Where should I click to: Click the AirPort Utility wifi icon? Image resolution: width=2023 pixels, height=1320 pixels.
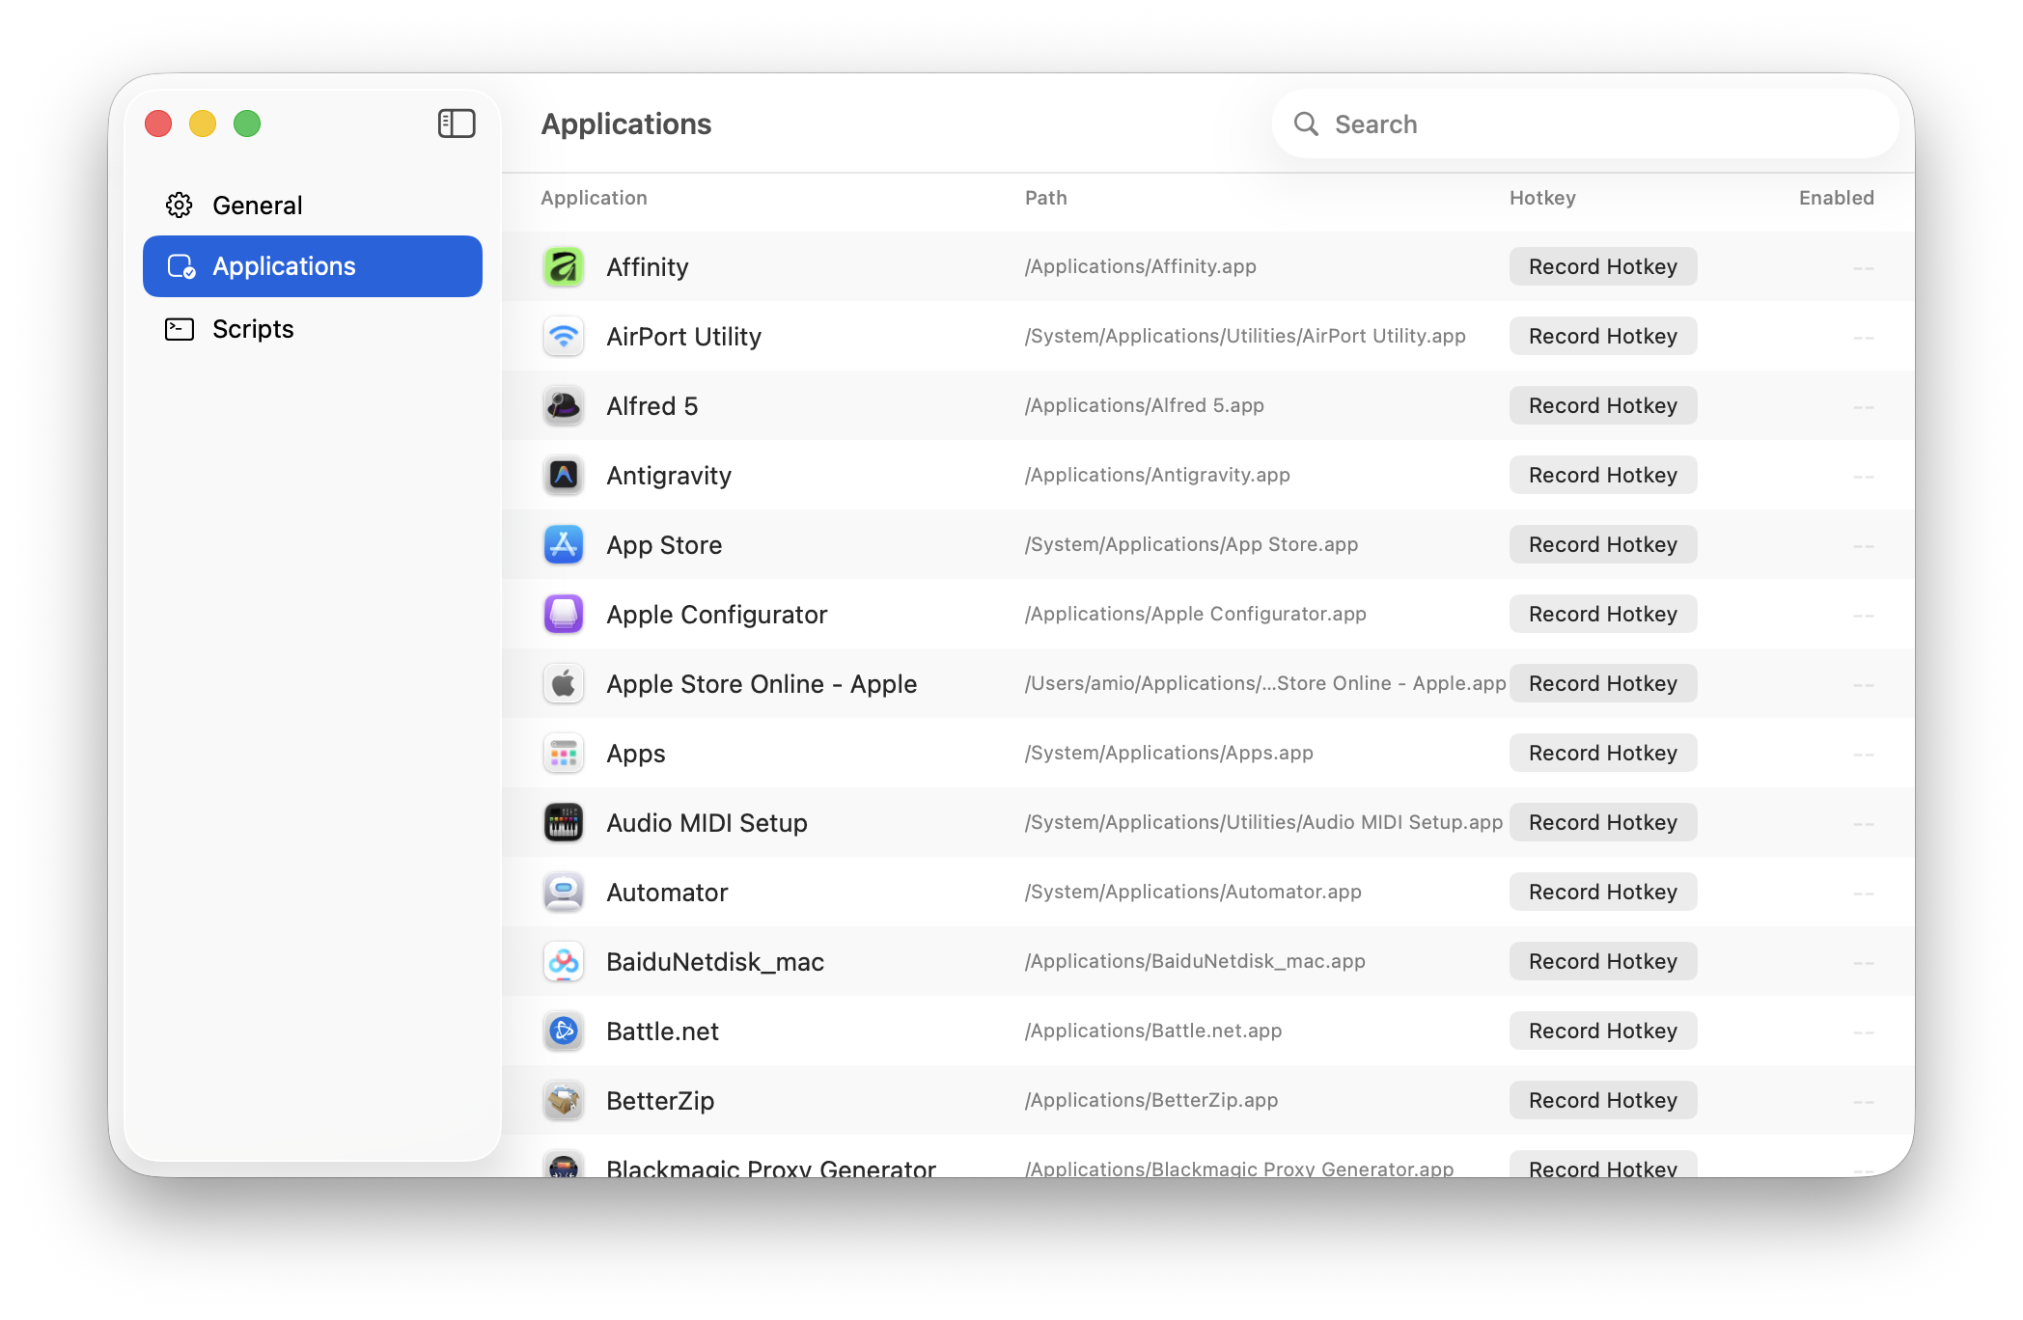click(564, 336)
